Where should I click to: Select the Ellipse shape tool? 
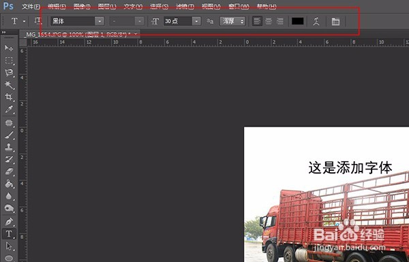(x=9, y=258)
